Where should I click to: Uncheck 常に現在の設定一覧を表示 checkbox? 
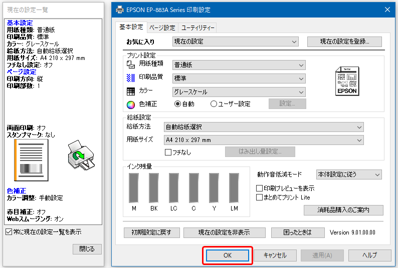tap(9, 232)
